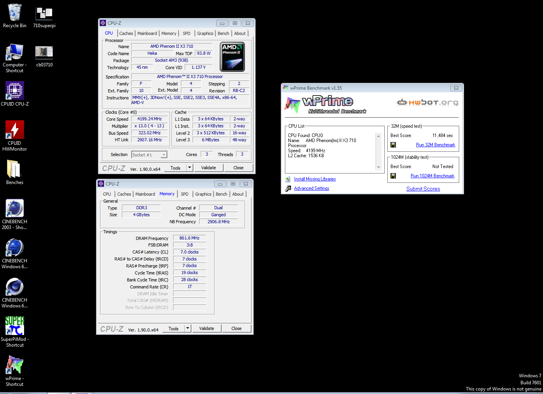Open SPD tab in lower CPU-Z window
543x394 pixels.
185,194
